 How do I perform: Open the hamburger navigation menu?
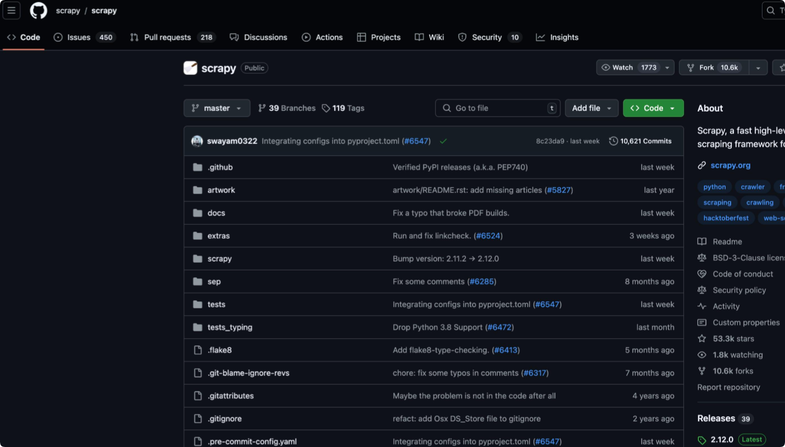(x=12, y=10)
